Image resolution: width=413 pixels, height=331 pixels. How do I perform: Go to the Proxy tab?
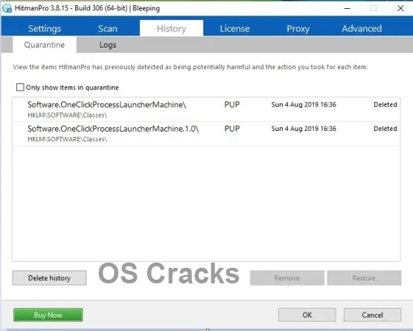(x=298, y=28)
